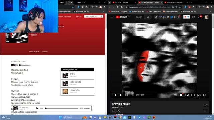Bookmark the Genius page with star icon

(73, 7)
